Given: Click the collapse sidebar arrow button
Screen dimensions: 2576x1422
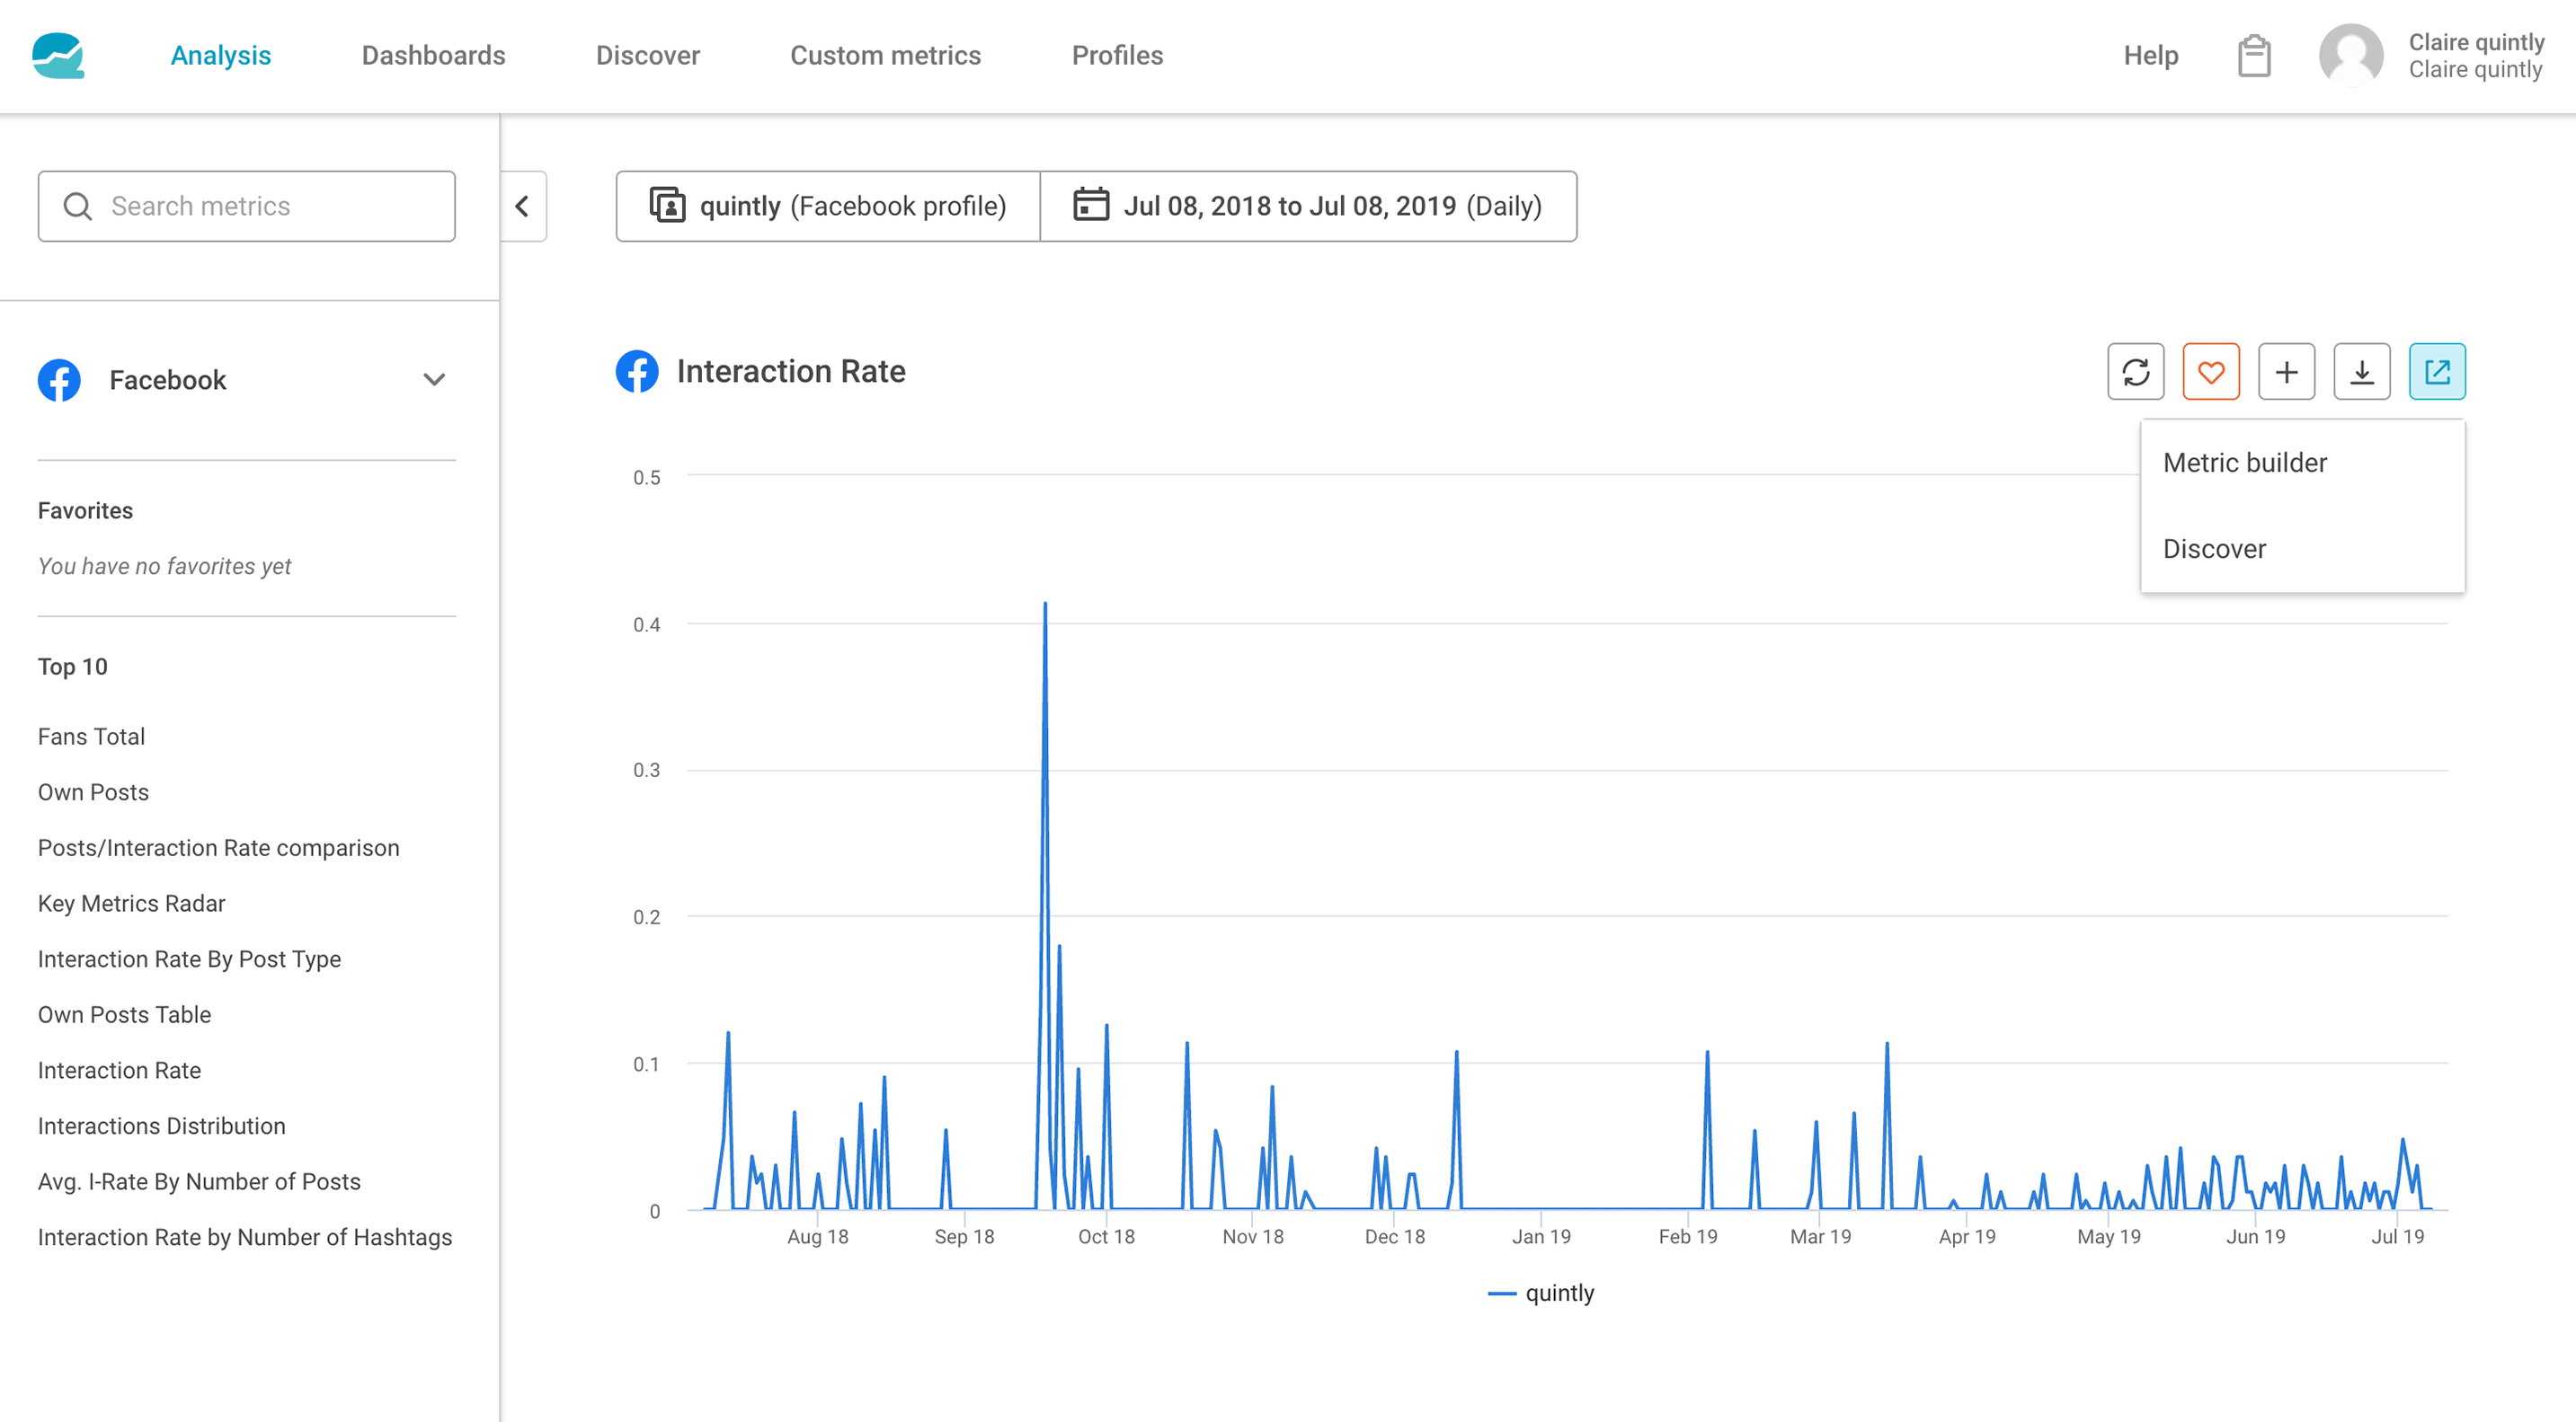Looking at the screenshot, I should [x=522, y=205].
